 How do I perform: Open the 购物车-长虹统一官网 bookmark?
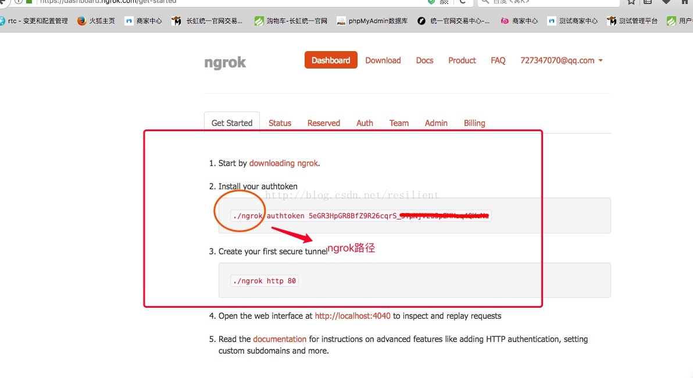coord(291,21)
